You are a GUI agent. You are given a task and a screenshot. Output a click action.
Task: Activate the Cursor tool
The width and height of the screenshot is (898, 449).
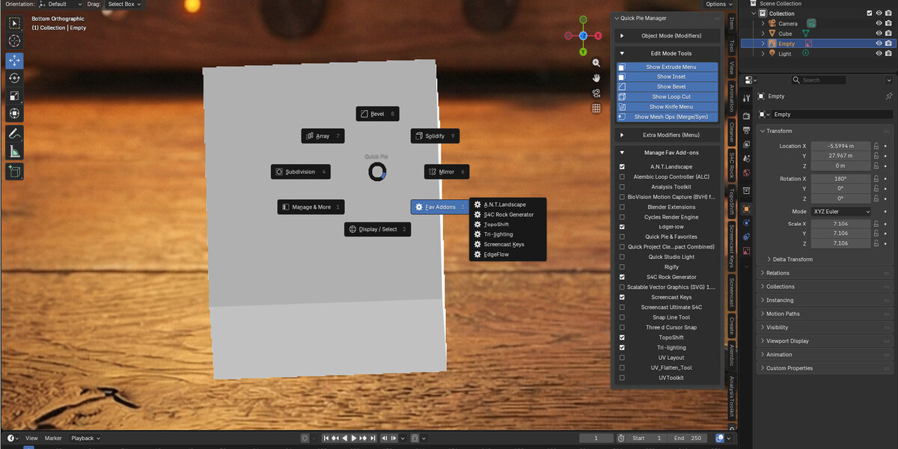pos(14,40)
